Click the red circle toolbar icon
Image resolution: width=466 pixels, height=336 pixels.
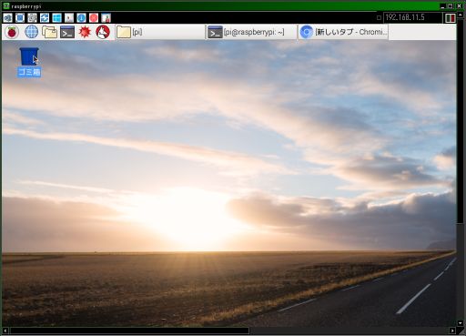pos(94,18)
